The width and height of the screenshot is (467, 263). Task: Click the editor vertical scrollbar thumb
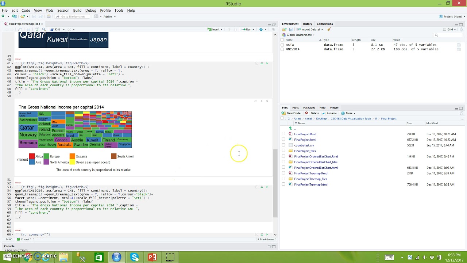(x=275, y=183)
